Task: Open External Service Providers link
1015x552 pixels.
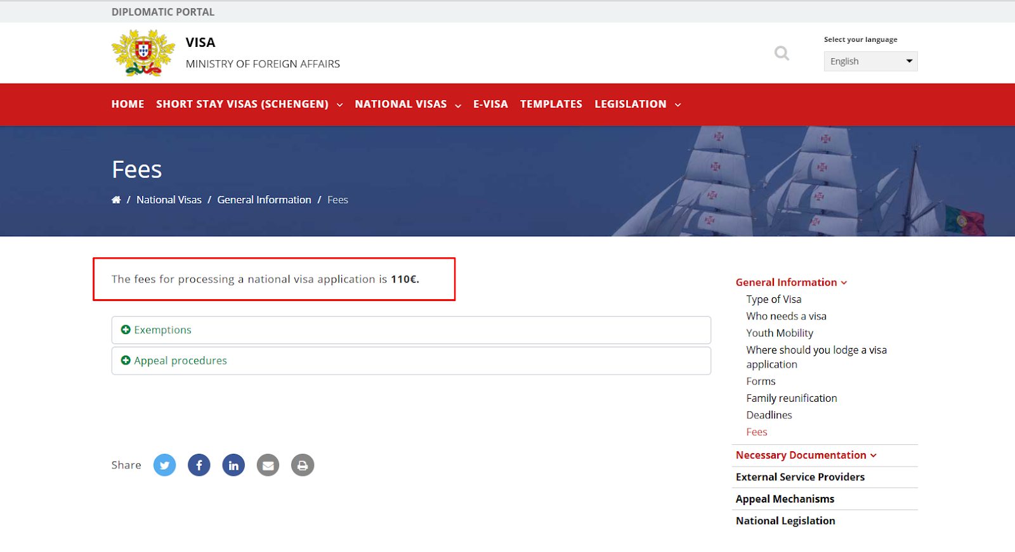Action: pyautogui.click(x=800, y=477)
